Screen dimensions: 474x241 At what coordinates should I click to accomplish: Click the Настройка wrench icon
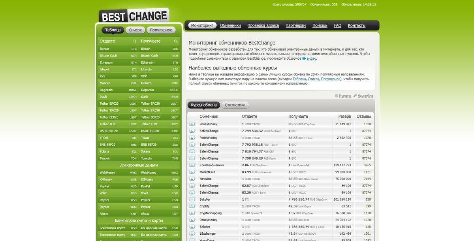pyautogui.click(x=355, y=96)
